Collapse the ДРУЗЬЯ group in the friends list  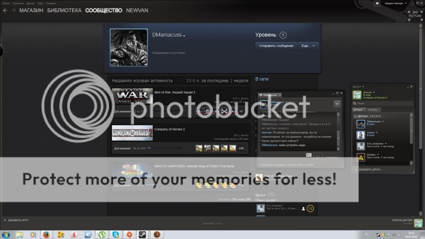point(355,116)
